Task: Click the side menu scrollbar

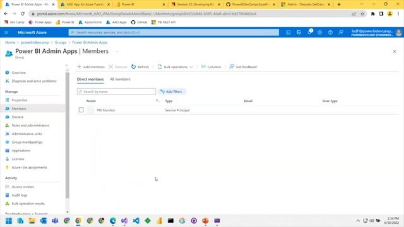Action: coord(68,135)
